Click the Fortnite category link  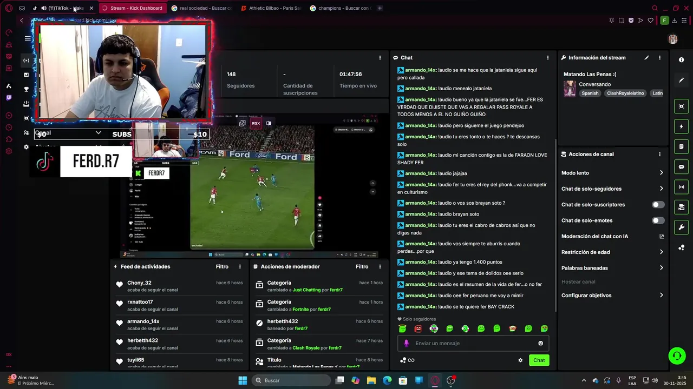[x=300, y=310]
